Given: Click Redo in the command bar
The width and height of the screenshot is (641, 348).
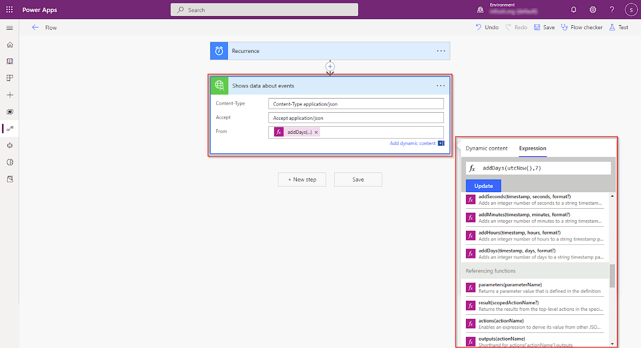Looking at the screenshot, I should [x=516, y=27].
